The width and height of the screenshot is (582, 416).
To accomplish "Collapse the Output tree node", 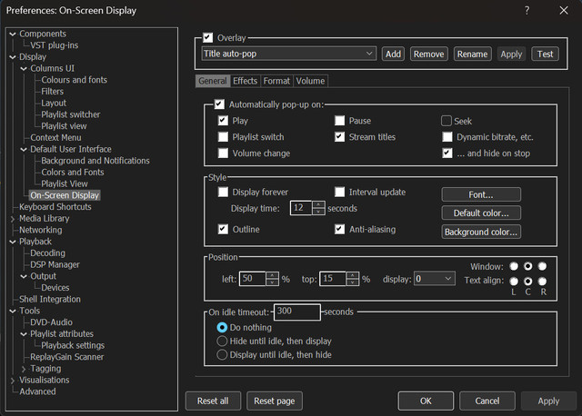I will [x=24, y=277].
